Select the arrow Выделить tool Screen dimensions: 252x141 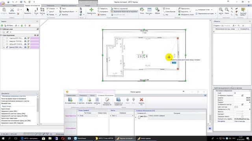click(x=28, y=11)
